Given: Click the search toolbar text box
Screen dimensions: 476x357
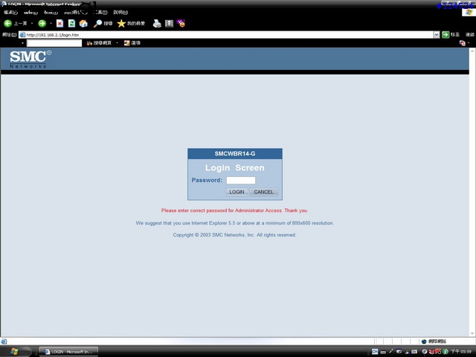Looking at the screenshot, I should click(x=54, y=43).
